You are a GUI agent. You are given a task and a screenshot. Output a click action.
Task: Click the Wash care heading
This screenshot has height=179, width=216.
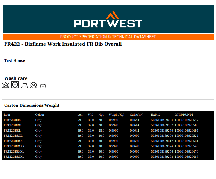(16, 78)
